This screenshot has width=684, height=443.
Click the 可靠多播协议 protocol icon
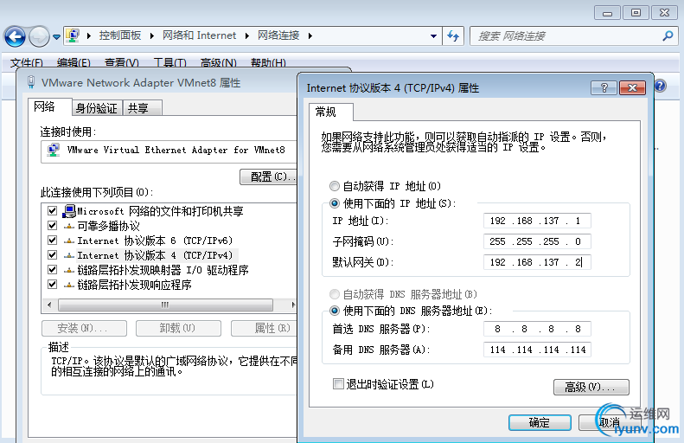[69, 226]
